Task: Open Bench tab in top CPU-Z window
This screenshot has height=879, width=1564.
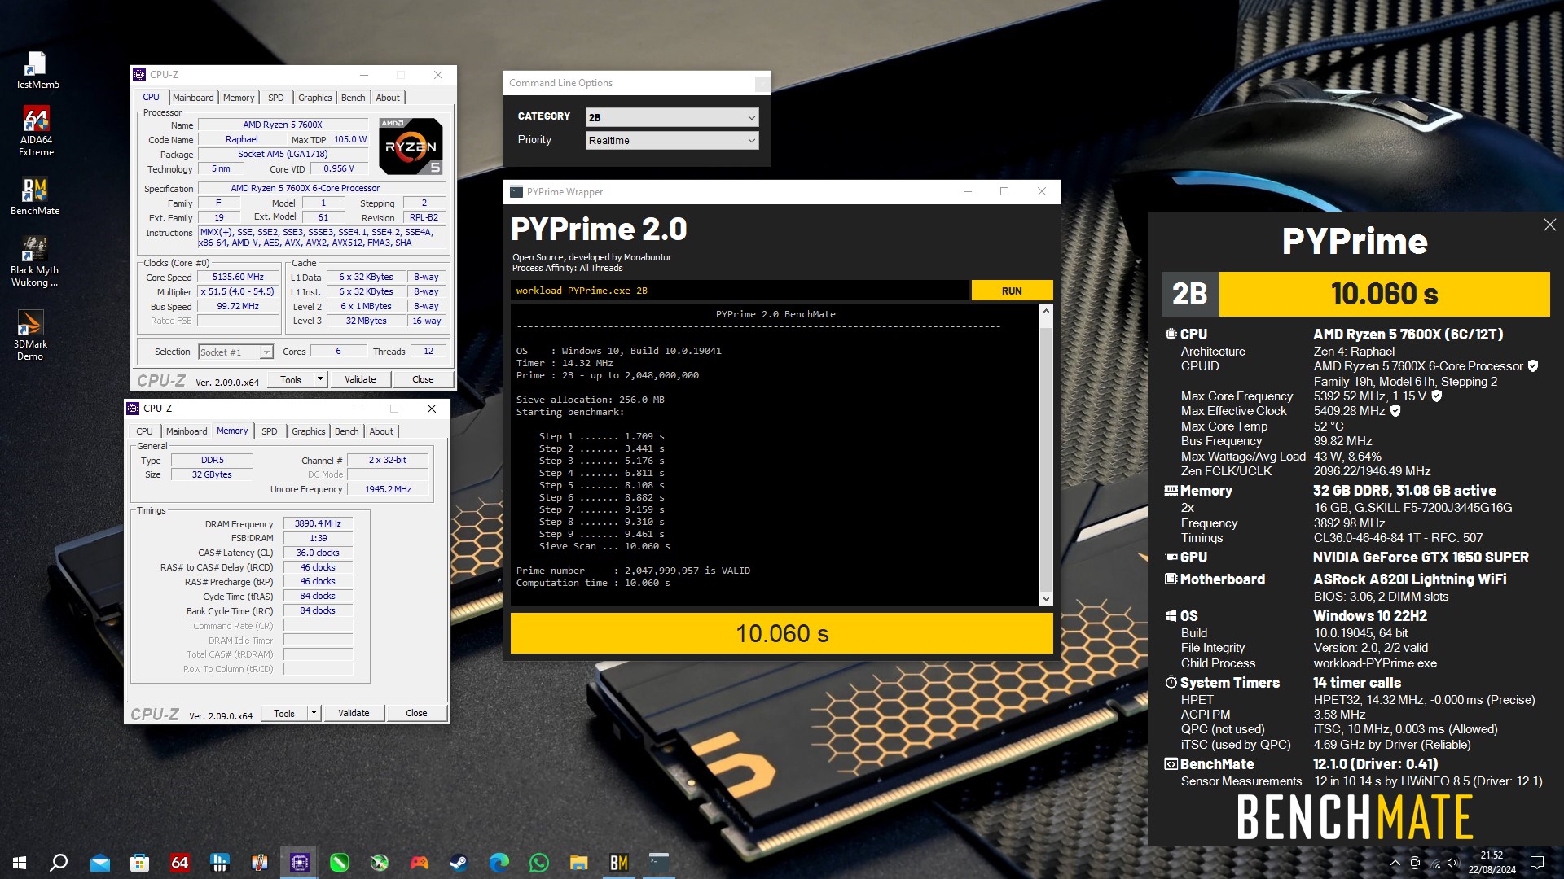Action: [x=353, y=97]
